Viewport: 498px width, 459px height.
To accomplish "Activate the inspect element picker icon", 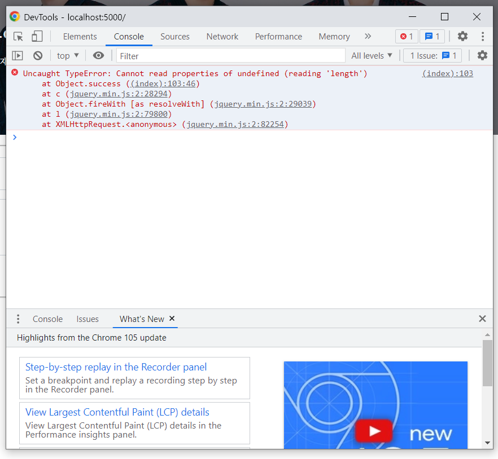I will pos(19,37).
